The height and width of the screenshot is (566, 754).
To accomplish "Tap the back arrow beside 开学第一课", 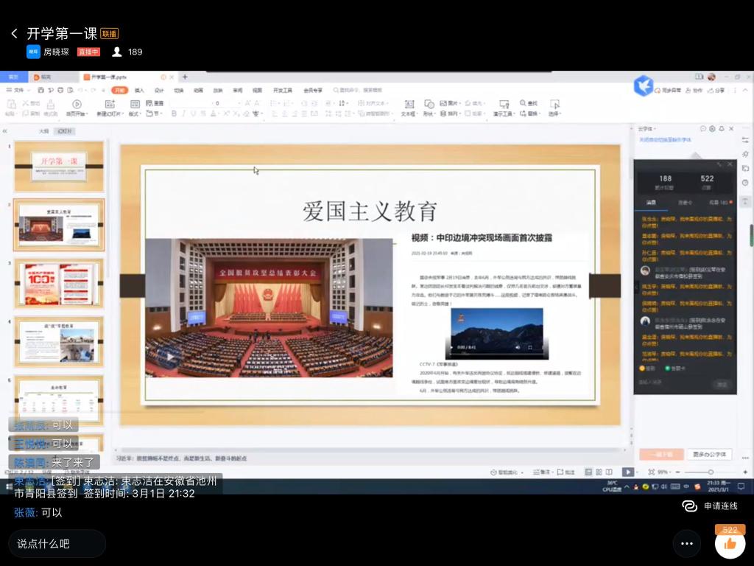I will 14,34.
